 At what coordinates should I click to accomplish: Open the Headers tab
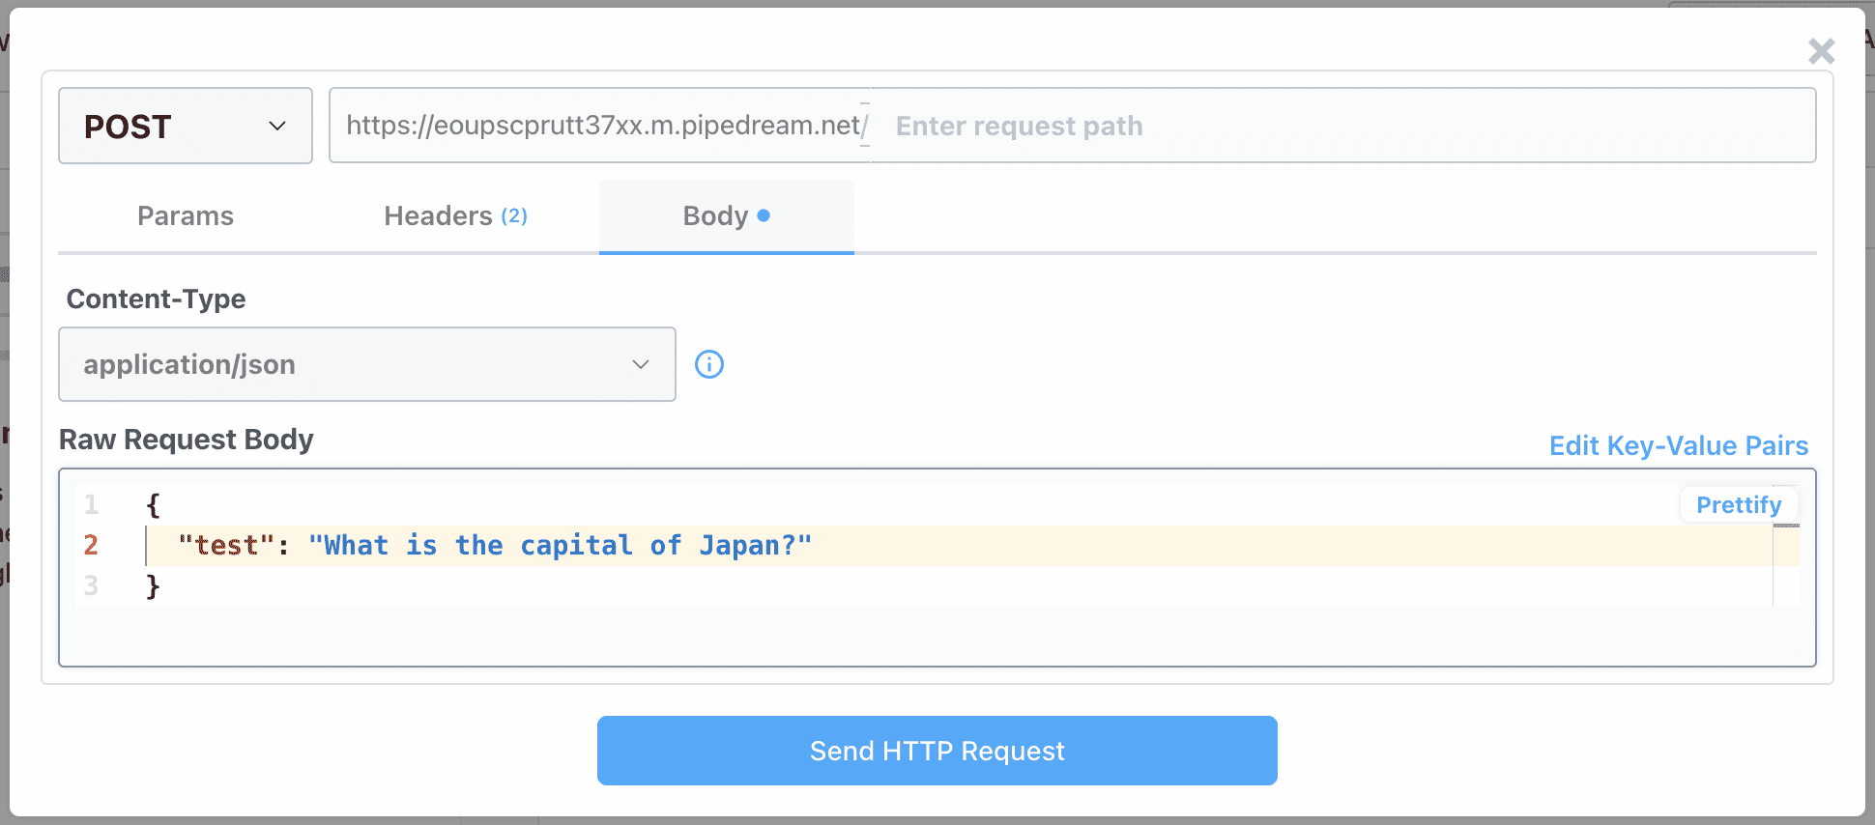[454, 215]
